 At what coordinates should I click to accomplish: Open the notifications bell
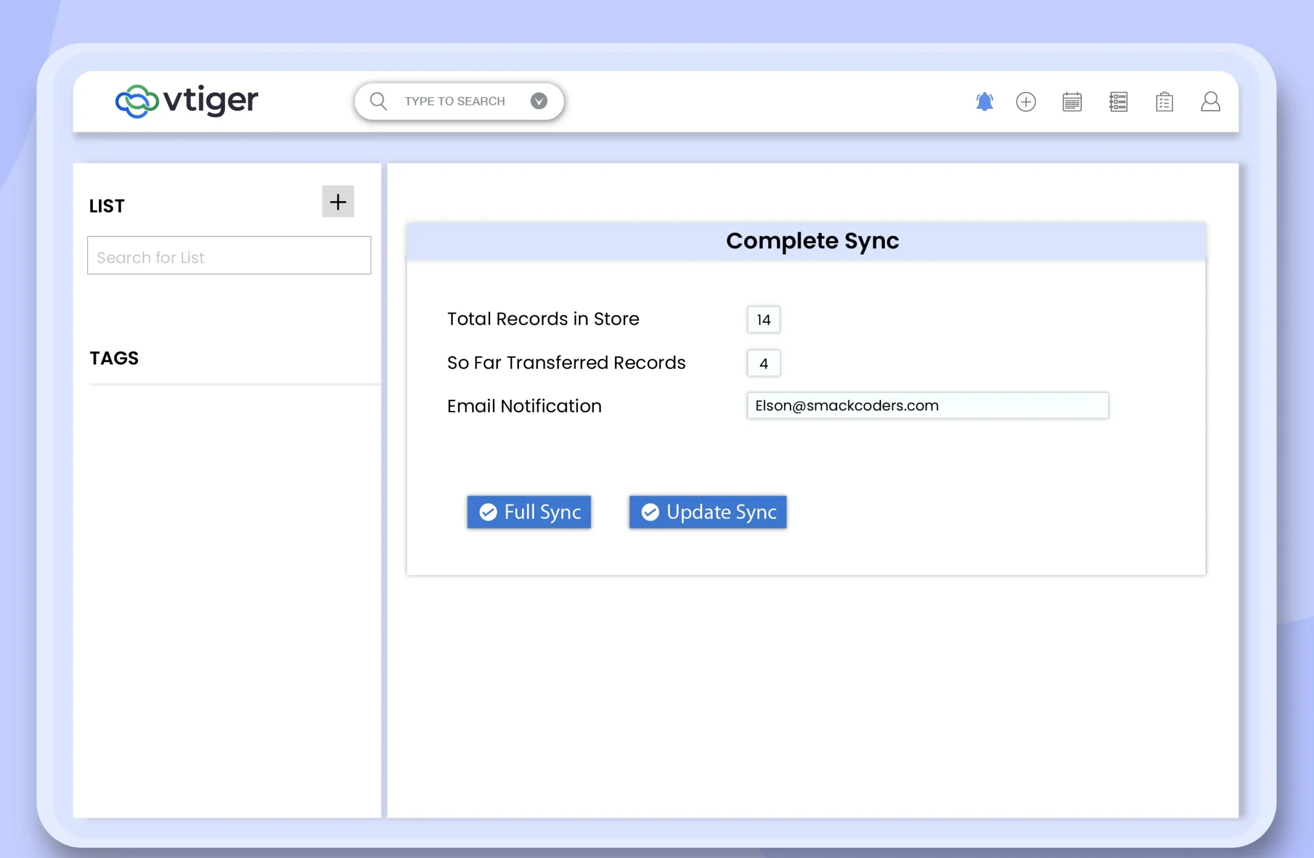(x=984, y=102)
